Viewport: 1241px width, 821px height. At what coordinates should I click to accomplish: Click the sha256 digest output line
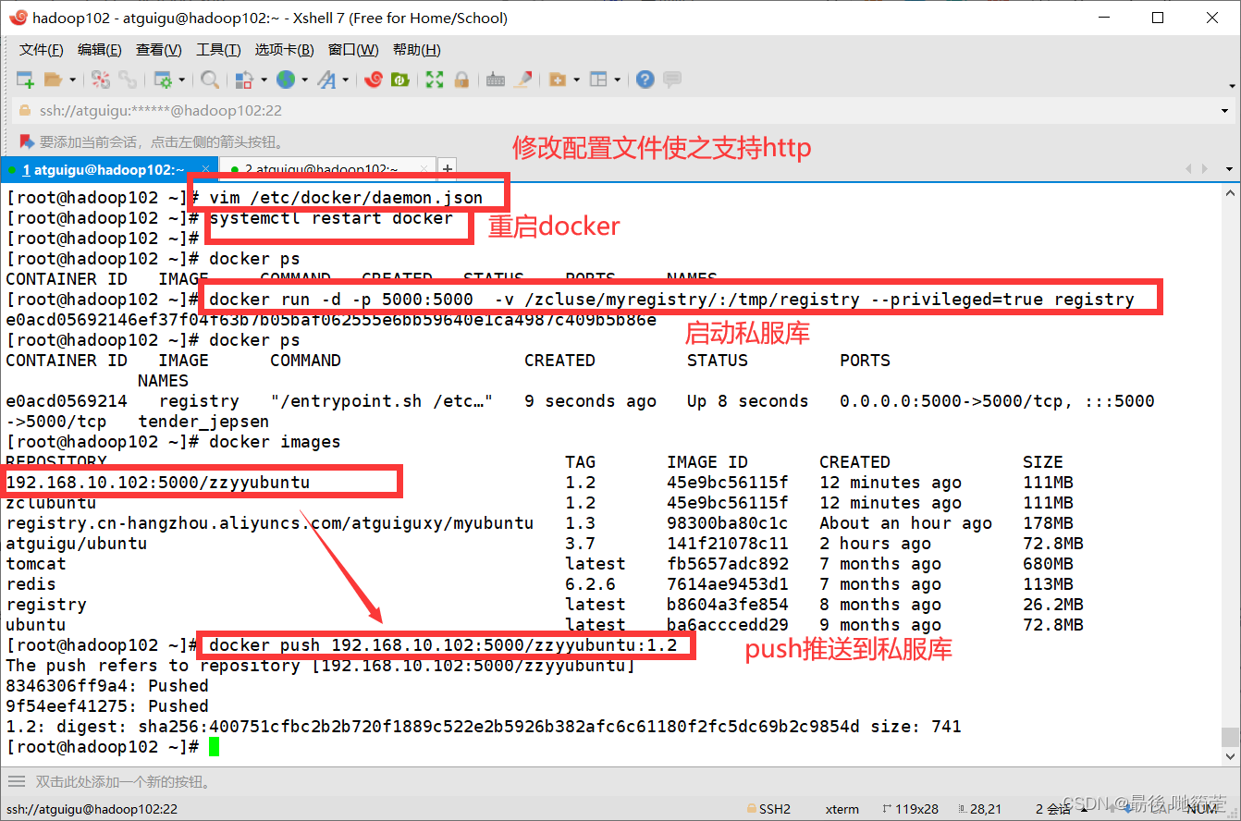(484, 727)
